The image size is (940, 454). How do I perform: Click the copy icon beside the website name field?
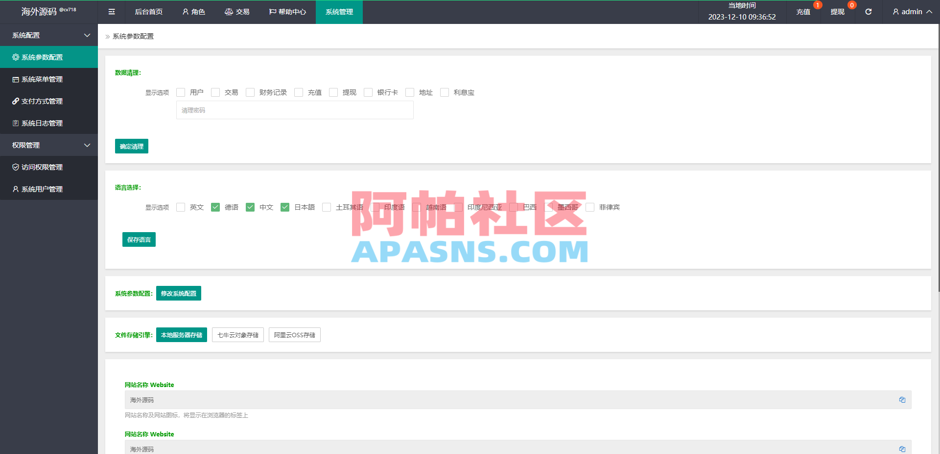point(902,400)
